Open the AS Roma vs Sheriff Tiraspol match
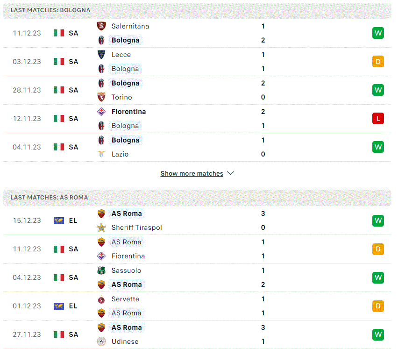 click(x=197, y=221)
